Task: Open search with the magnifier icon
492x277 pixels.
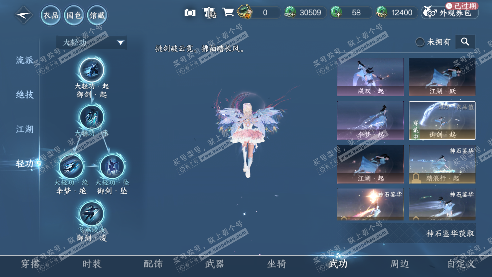Action: point(465,42)
